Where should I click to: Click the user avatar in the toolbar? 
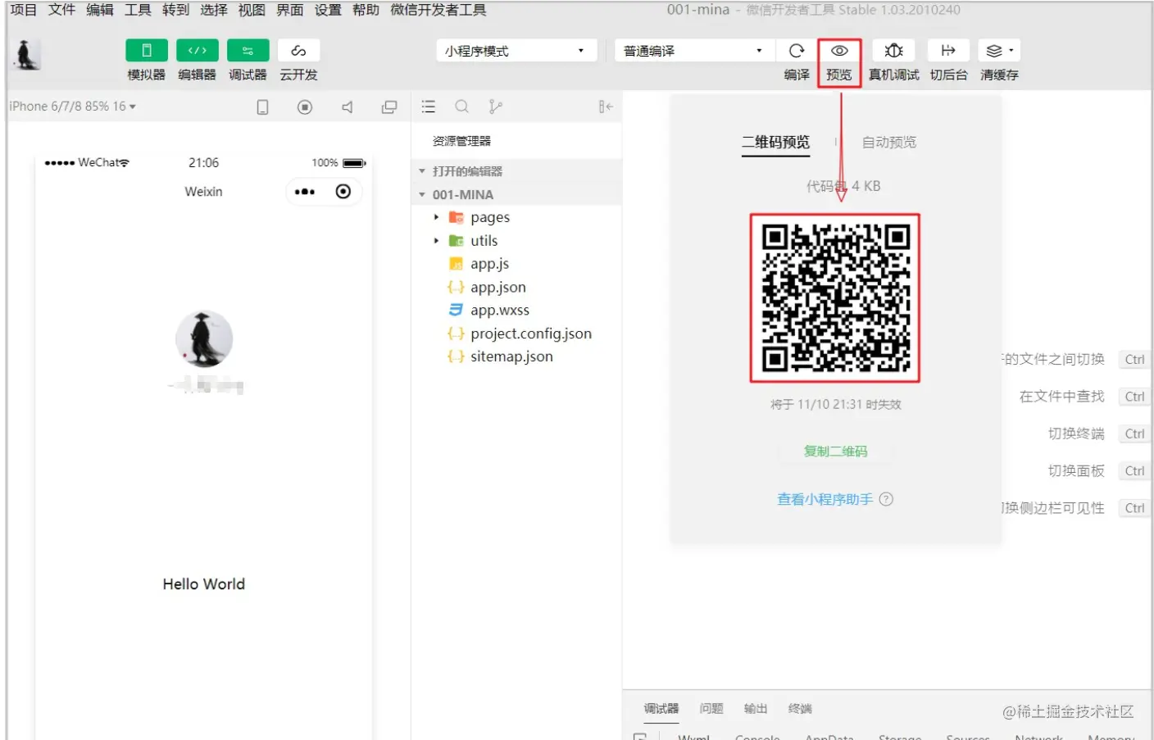pos(25,55)
